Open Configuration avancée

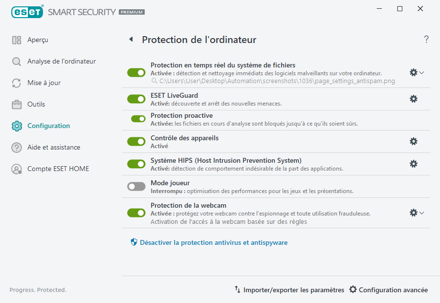388,289
